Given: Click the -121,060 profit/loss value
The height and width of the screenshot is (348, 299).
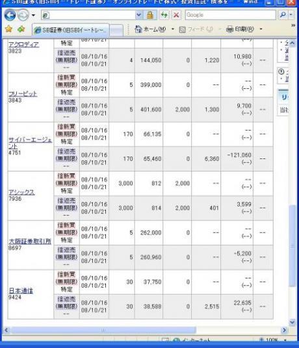Looking at the screenshot, I should tap(239, 155).
